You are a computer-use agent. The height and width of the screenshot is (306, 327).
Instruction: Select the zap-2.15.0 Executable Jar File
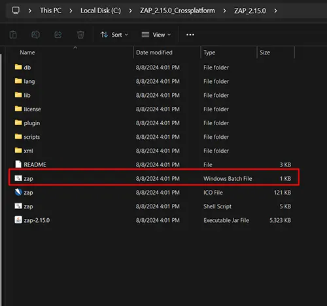(152, 220)
